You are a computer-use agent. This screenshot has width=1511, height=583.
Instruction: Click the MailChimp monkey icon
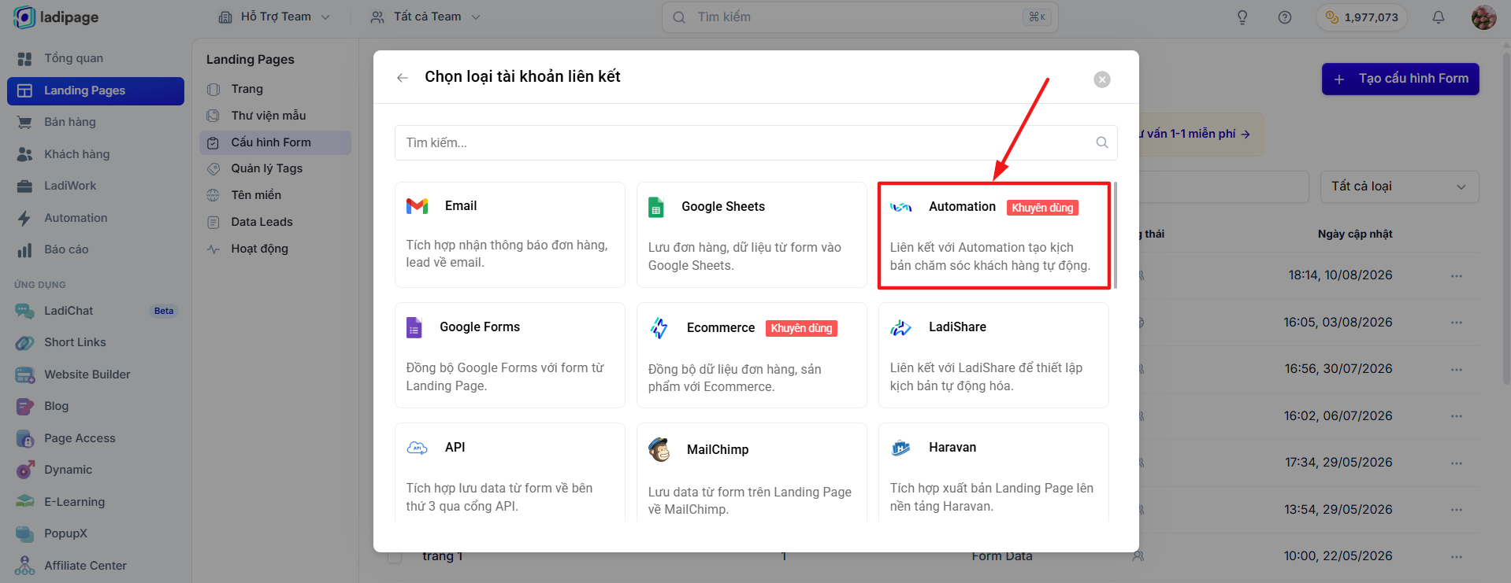659,449
